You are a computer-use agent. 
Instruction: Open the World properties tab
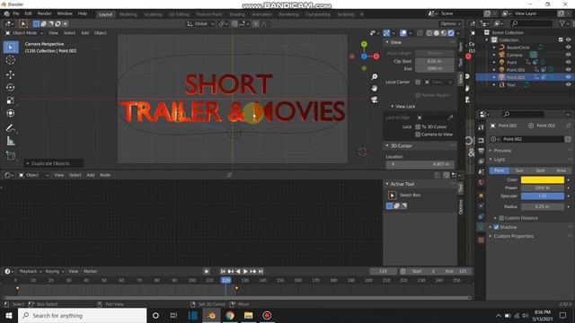click(482, 182)
